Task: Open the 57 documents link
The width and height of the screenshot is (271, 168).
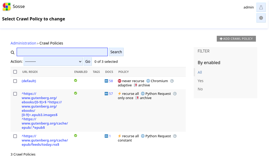Action: tap(111, 94)
